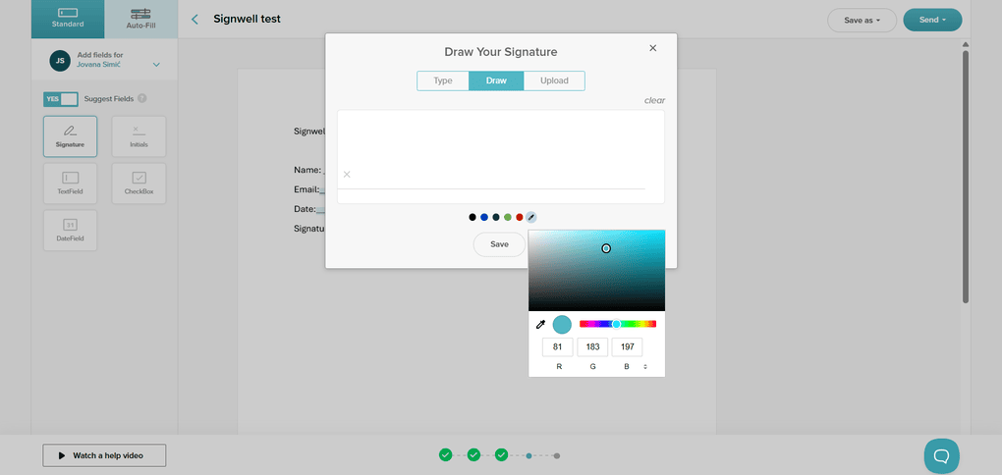Image resolution: width=1002 pixels, height=475 pixels.
Task: Open the chat support bubble
Action: click(x=941, y=456)
